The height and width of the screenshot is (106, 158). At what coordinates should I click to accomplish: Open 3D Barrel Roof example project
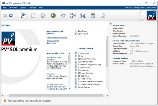pos(84,53)
